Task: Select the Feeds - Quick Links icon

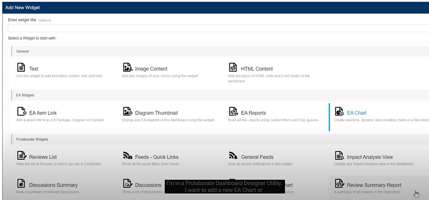Action: coord(128,155)
